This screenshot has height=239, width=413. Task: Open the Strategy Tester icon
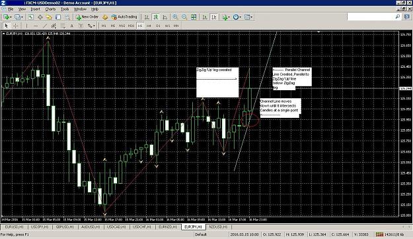[x=67, y=17]
